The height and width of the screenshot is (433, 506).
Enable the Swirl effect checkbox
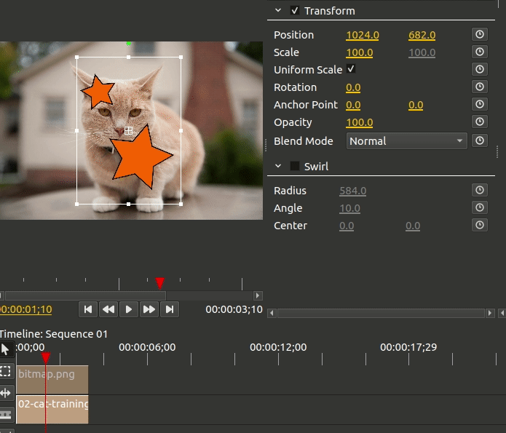point(295,166)
